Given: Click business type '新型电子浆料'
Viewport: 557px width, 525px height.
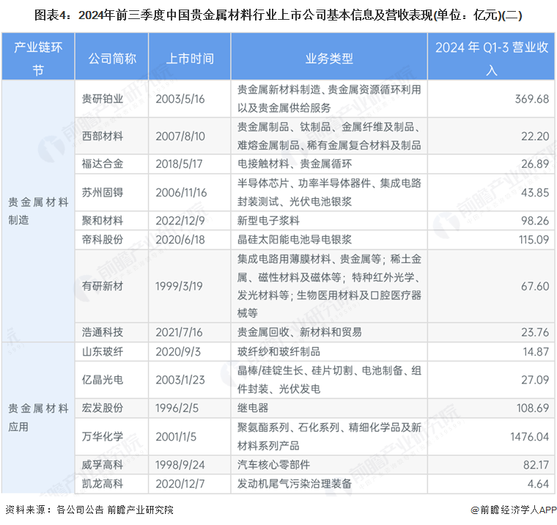Looking at the screenshot, I should point(268,221).
